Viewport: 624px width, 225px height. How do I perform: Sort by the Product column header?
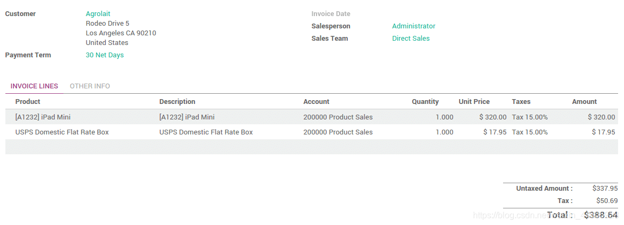28,102
